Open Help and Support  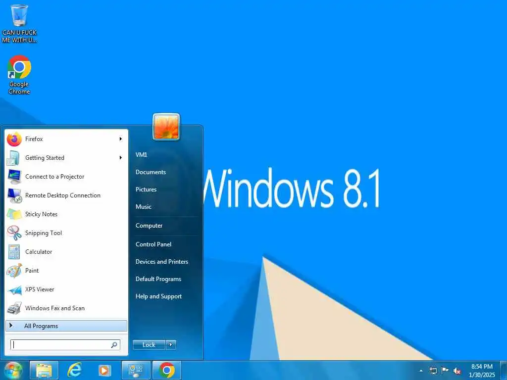(x=158, y=296)
